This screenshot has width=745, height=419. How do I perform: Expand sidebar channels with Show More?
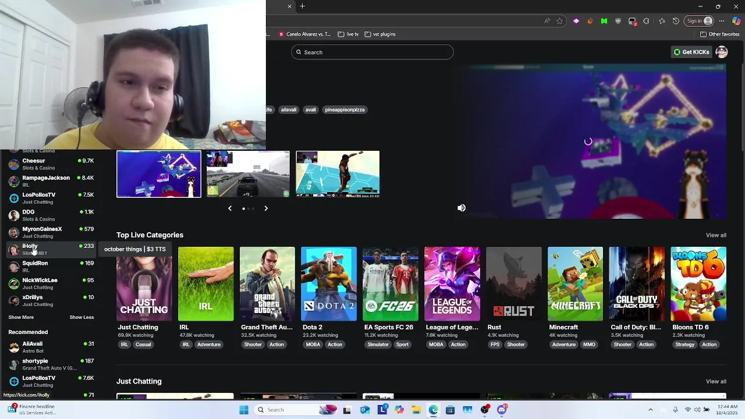click(21, 317)
